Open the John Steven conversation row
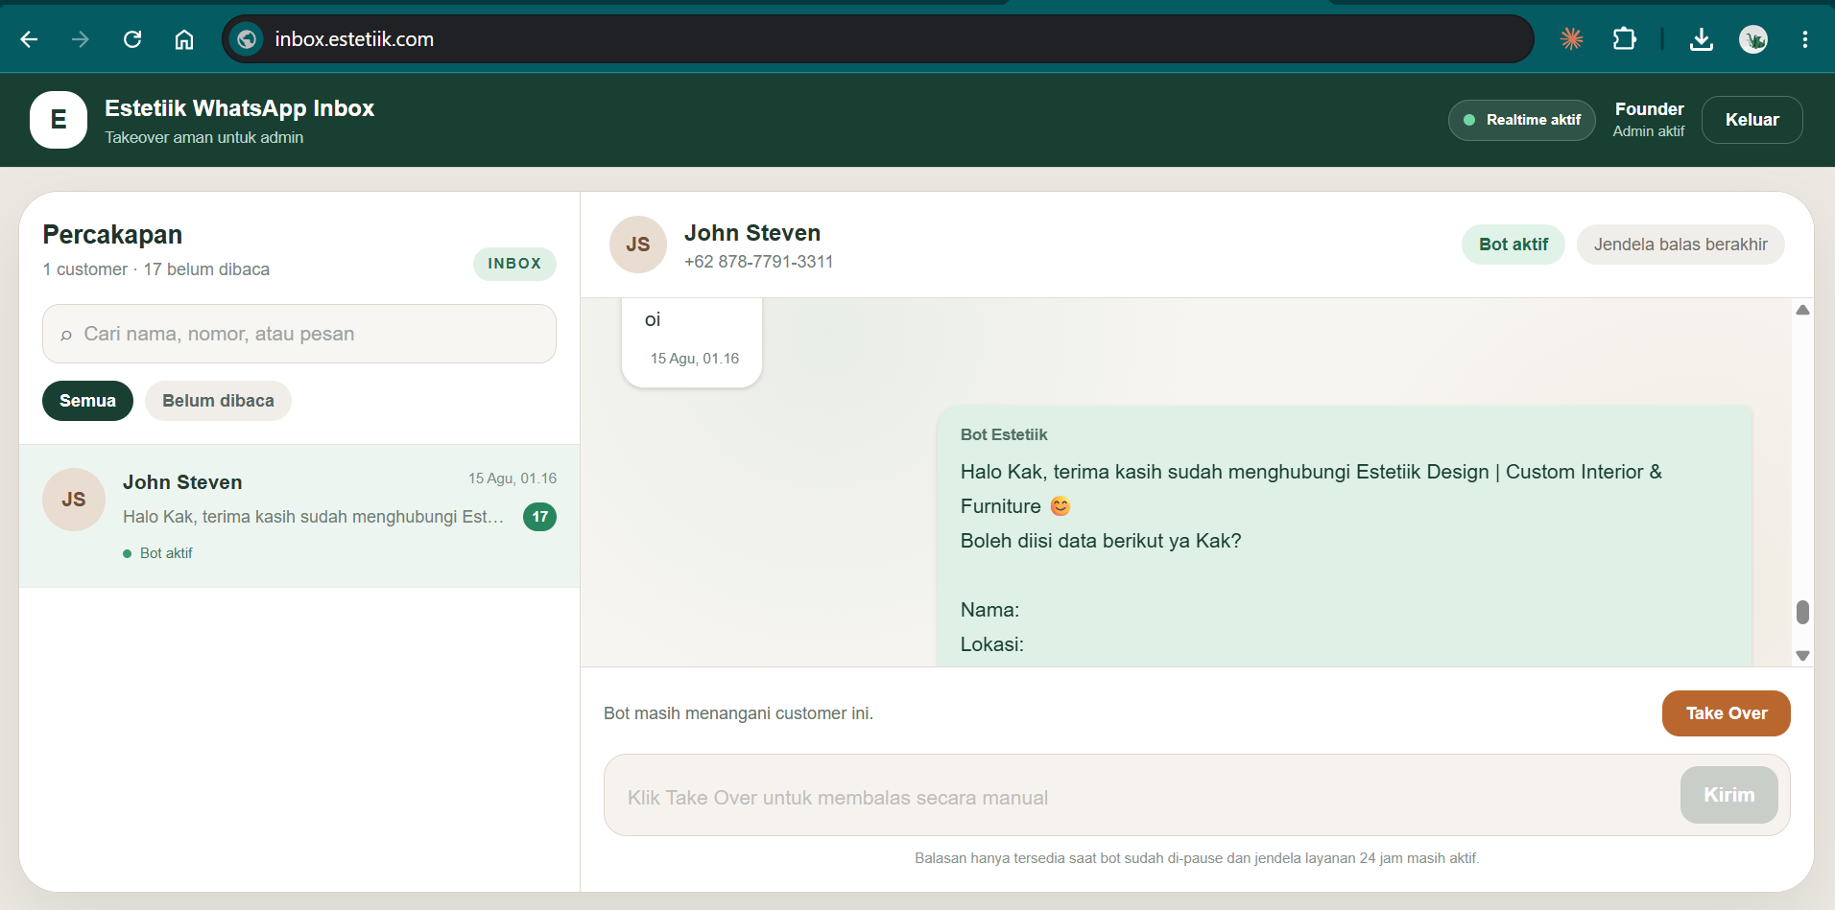 [x=299, y=516]
